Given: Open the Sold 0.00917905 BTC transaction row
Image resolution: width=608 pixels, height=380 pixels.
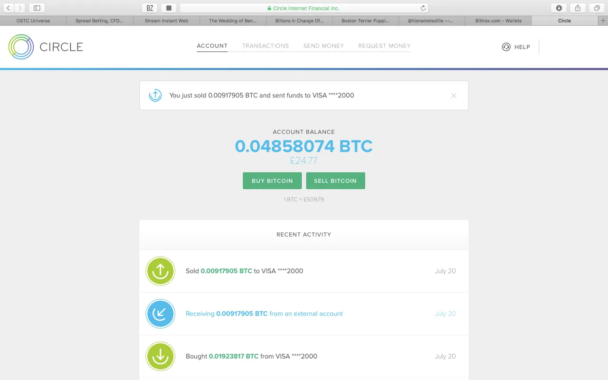Looking at the screenshot, I should 304,271.
